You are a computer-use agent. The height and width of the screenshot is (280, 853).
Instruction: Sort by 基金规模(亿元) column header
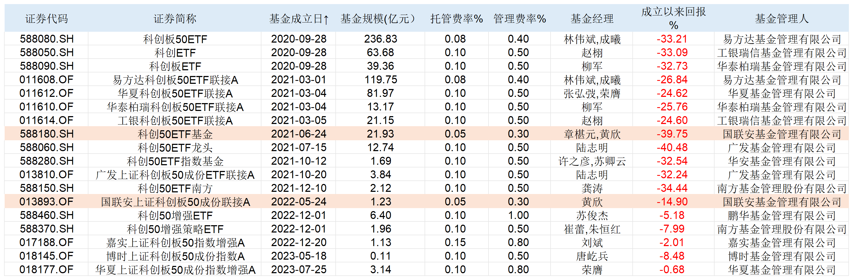click(380, 19)
